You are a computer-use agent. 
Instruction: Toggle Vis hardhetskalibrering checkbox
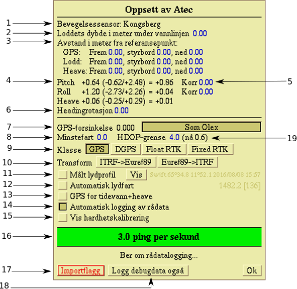(63, 218)
